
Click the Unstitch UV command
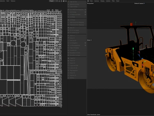coord(77,50)
